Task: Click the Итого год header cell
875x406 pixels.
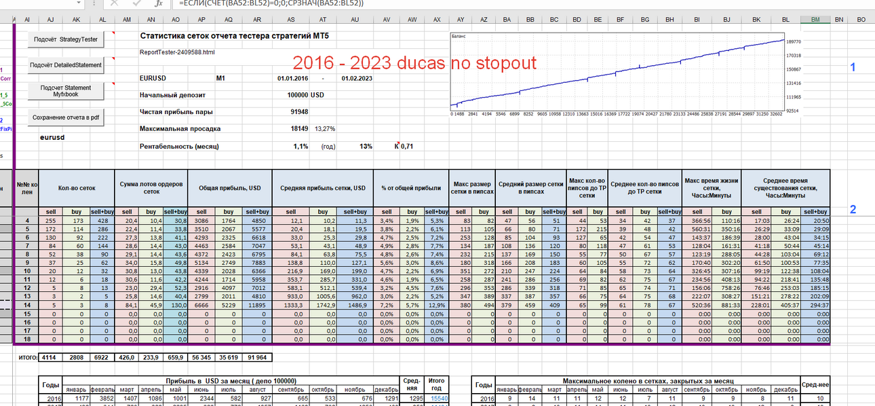Action: 437,386
